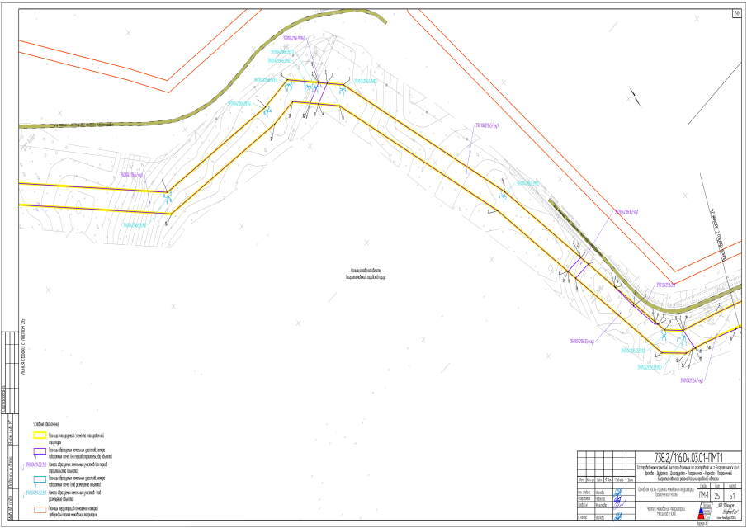The image size is (747, 528).
Task: Click the sheet number 25 cell
Action: [x=719, y=495]
